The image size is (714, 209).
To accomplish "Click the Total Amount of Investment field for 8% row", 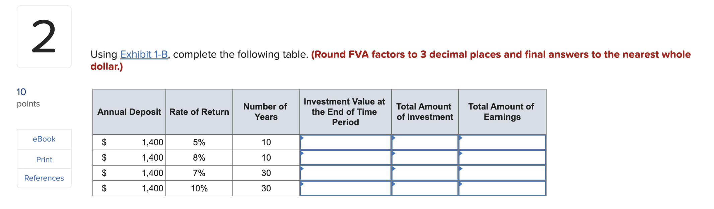I will coord(424,157).
